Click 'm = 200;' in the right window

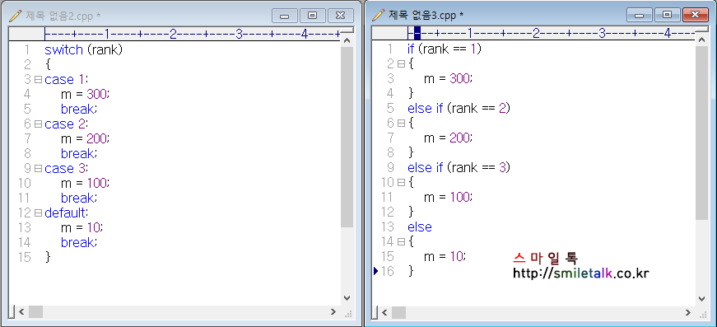tap(449, 138)
